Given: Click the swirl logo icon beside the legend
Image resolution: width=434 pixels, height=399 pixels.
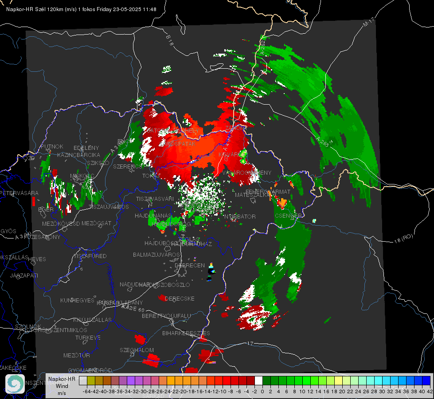Looking at the screenshot, I should tap(15, 384).
